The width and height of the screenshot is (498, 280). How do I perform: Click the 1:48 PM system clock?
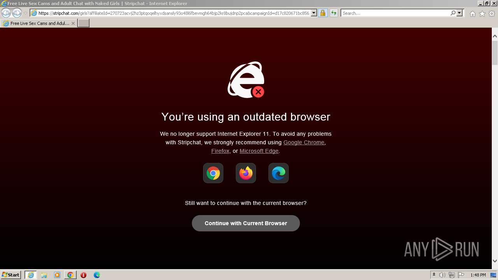click(478, 275)
